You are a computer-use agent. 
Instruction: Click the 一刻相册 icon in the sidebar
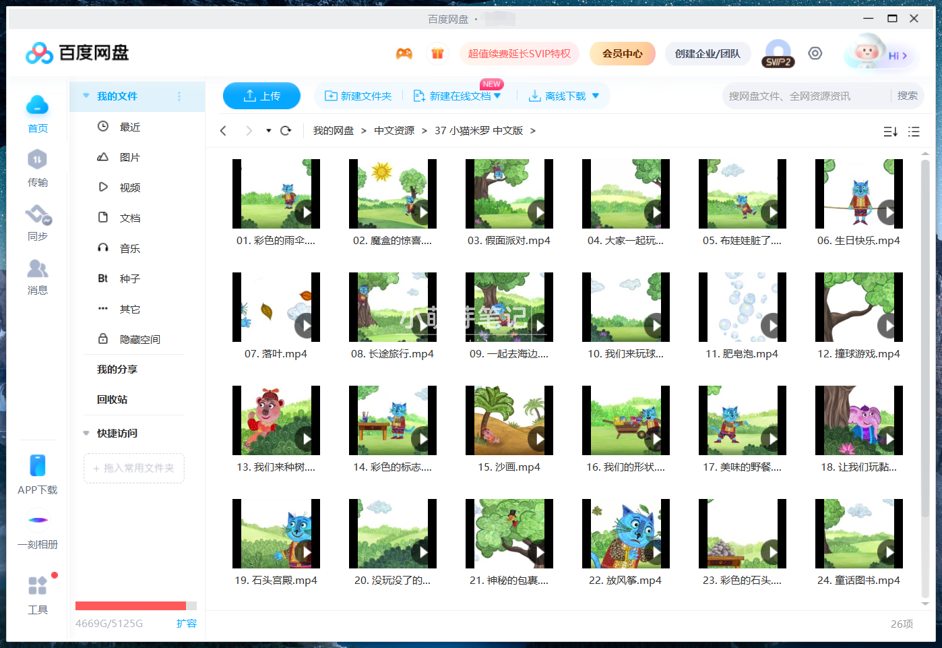[x=38, y=529]
